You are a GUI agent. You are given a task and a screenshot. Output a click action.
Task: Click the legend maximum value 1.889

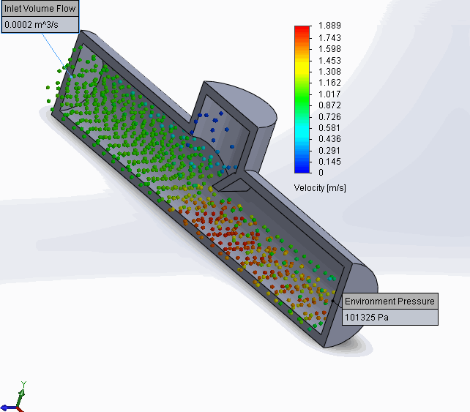pos(329,26)
